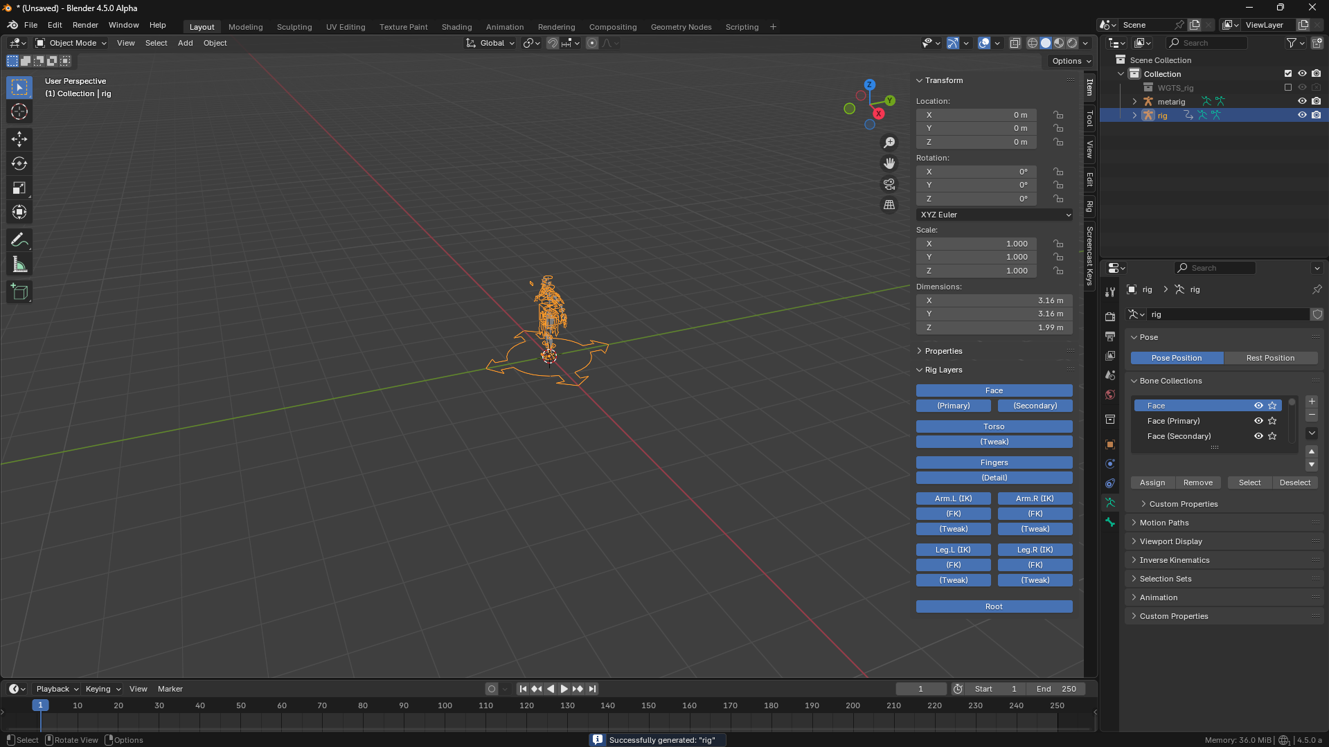Pick the Annotate pencil tool
The height and width of the screenshot is (747, 1329).
click(x=19, y=240)
